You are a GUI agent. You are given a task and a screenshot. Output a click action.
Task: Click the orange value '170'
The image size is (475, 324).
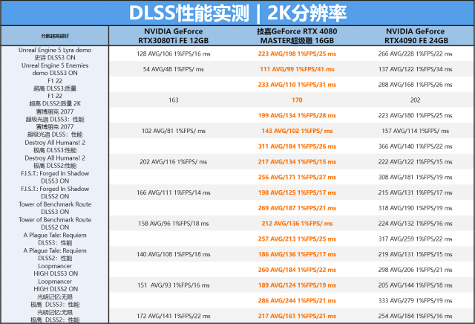(297, 100)
